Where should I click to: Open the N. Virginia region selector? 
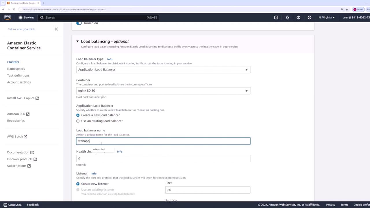(327, 17)
